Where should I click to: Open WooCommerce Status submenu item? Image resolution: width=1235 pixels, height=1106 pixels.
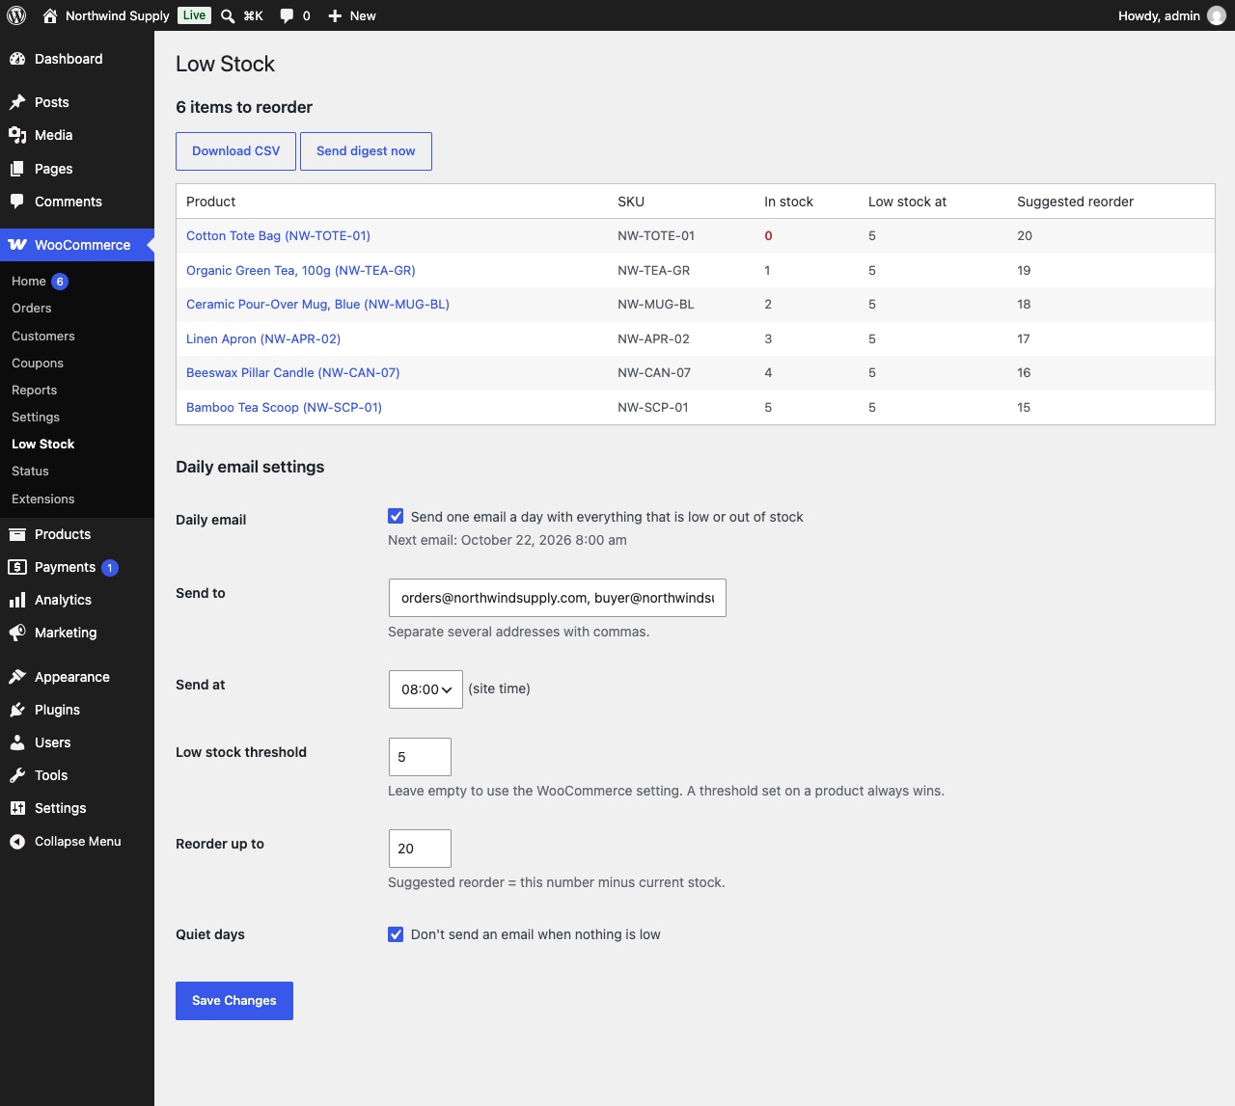pos(30,472)
